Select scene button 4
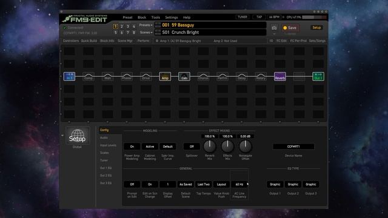 click(x=134, y=26)
